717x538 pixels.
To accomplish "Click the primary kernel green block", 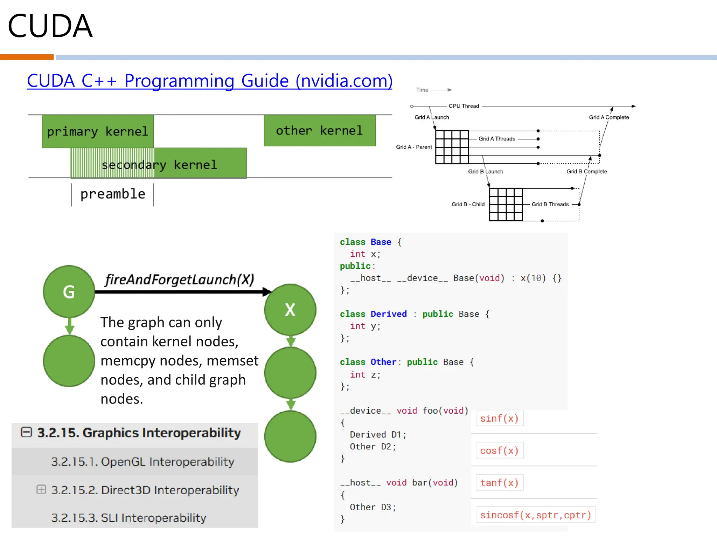I will click(x=98, y=131).
